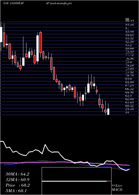
Task: Click the 81.2 price axis label
Action: [128, 45]
